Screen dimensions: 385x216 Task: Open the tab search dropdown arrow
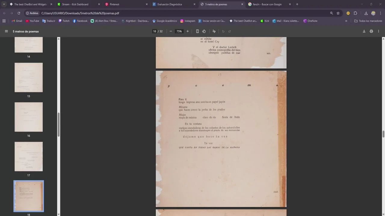pyautogui.click(x=4, y=4)
